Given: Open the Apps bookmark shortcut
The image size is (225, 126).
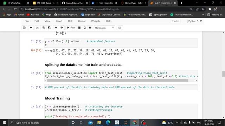Looking at the screenshot, I should [7, 15].
